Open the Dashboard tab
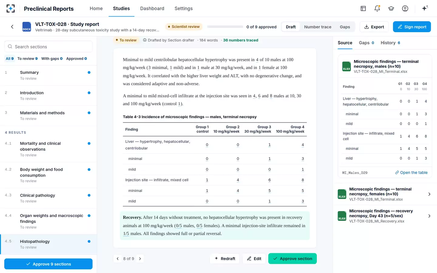The image size is (437, 273). (x=152, y=8)
